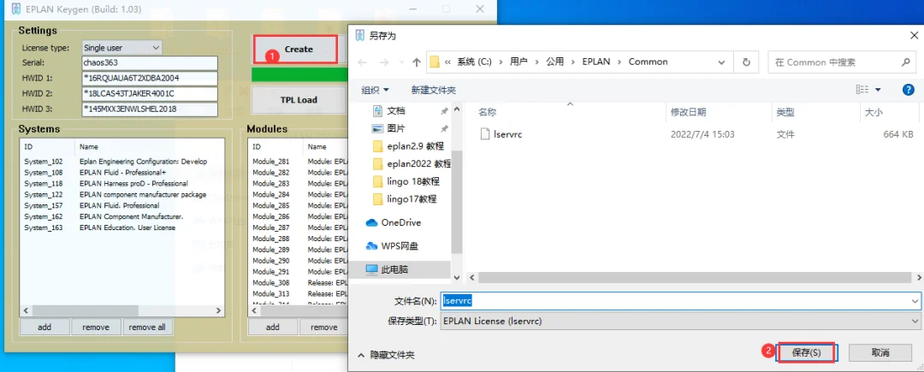Click the blue help question mark icon
The height and width of the screenshot is (372, 924).
[908, 90]
